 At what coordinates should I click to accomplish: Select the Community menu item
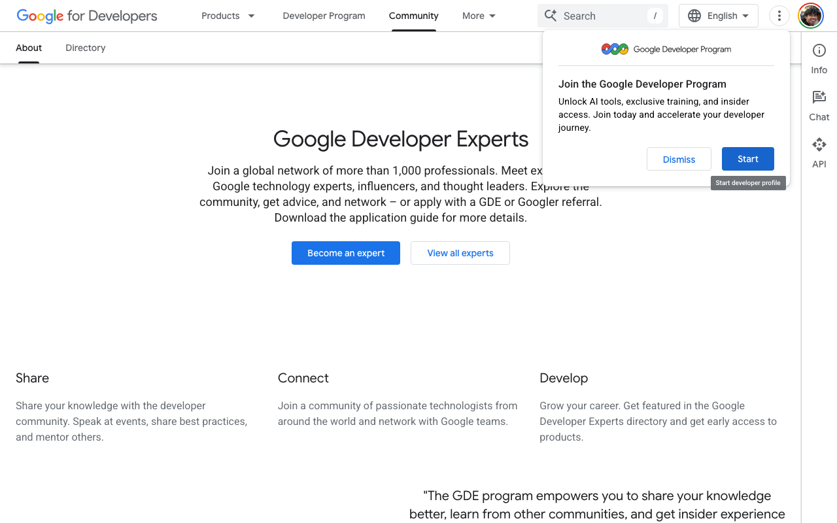click(413, 16)
